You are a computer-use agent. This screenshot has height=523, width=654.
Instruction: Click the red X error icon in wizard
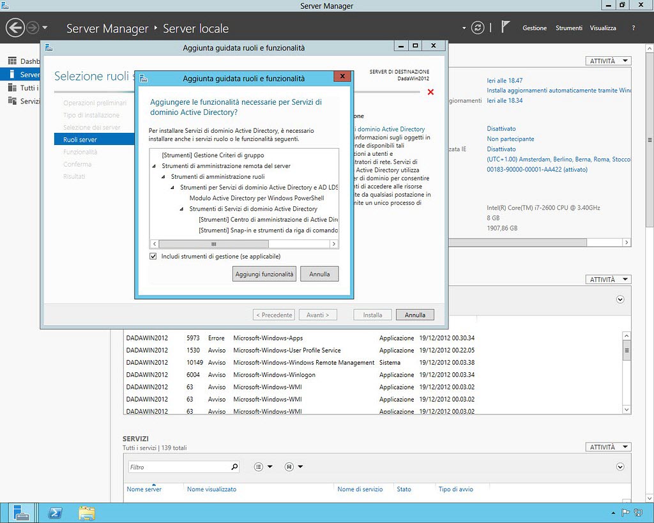(x=431, y=92)
